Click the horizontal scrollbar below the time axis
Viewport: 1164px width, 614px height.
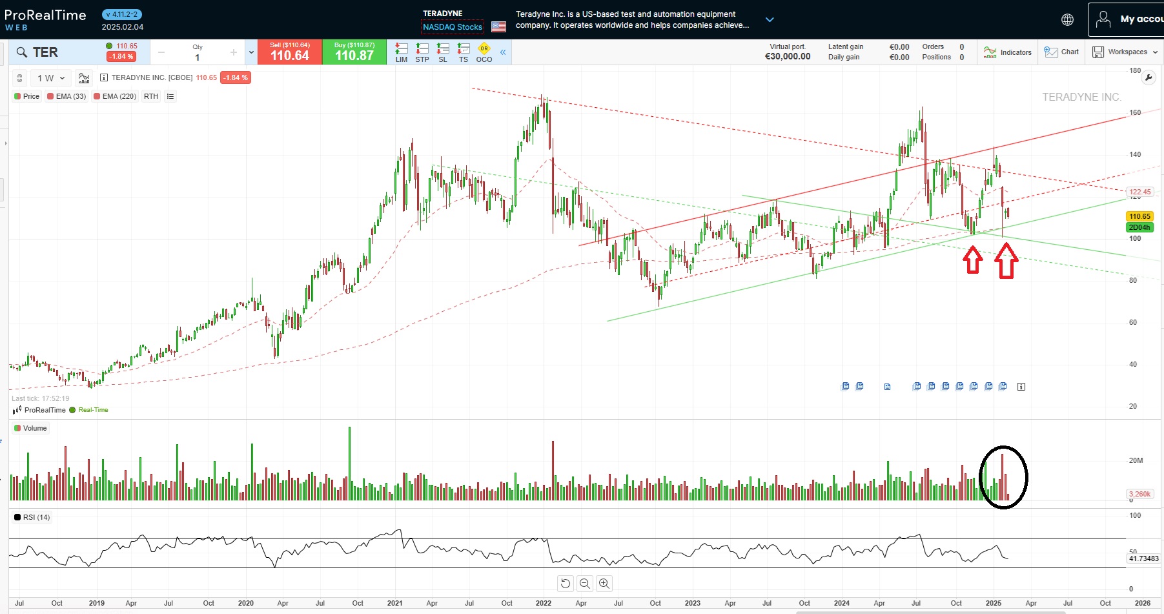930,612
